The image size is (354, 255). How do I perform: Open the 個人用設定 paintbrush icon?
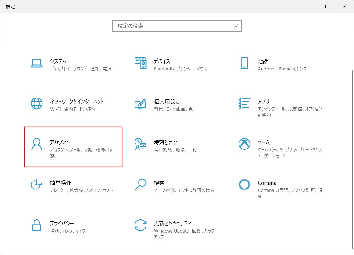coord(140,104)
